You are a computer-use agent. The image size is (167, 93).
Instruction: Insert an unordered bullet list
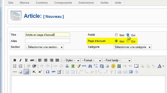(15, 66)
